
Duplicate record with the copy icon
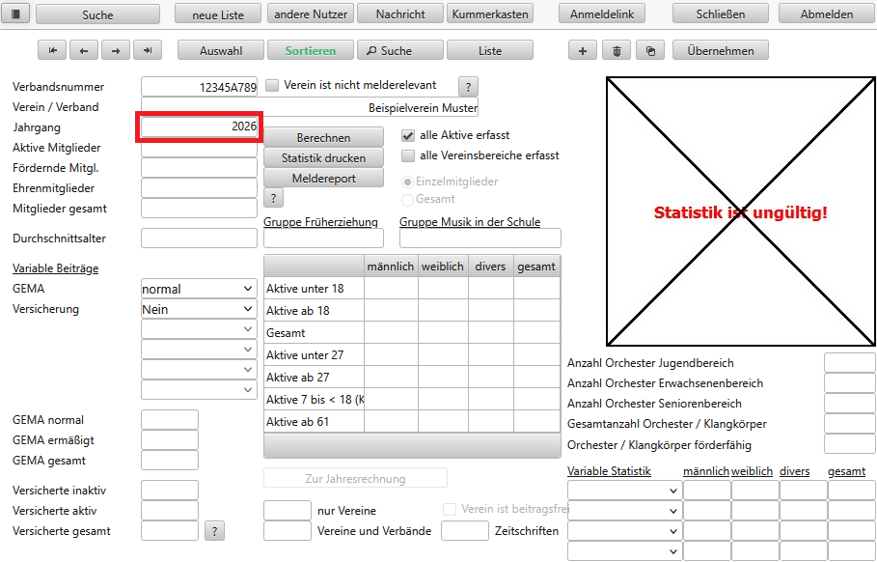click(651, 51)
